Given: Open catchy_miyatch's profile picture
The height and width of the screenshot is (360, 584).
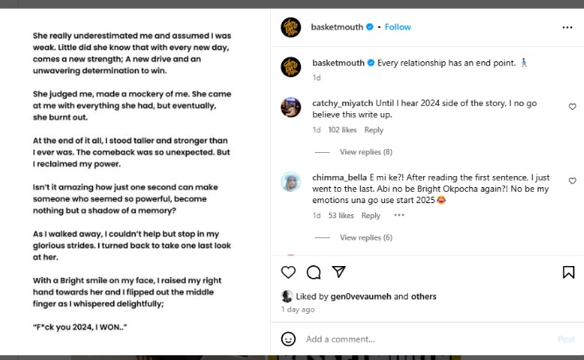Looking at the screenshot, I should click(x=291, y=107).
